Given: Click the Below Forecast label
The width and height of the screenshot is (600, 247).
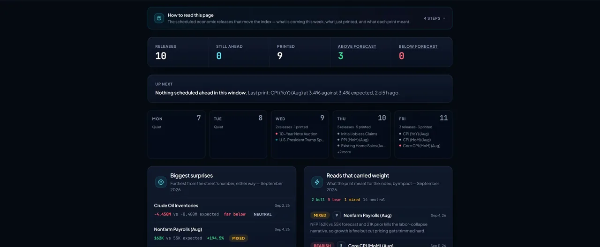Looking at the screenshot, I should tap(418, 46).
